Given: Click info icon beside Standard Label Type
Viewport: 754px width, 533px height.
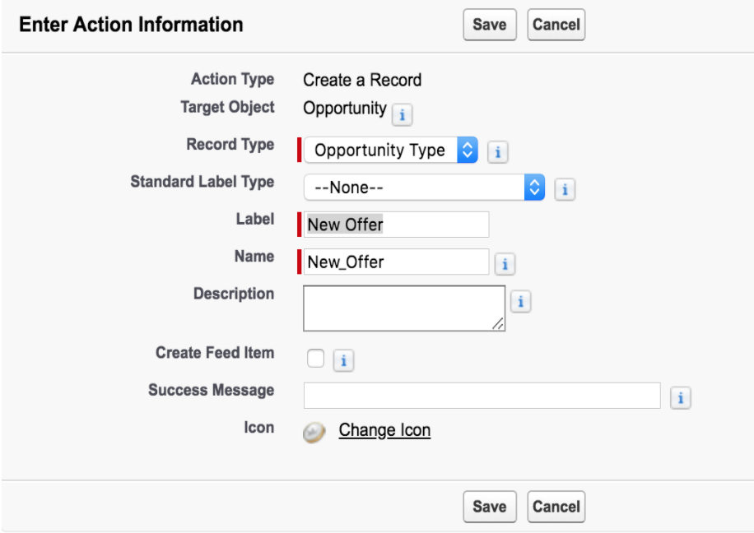Looking at the screenshot, I should (565, 189).
